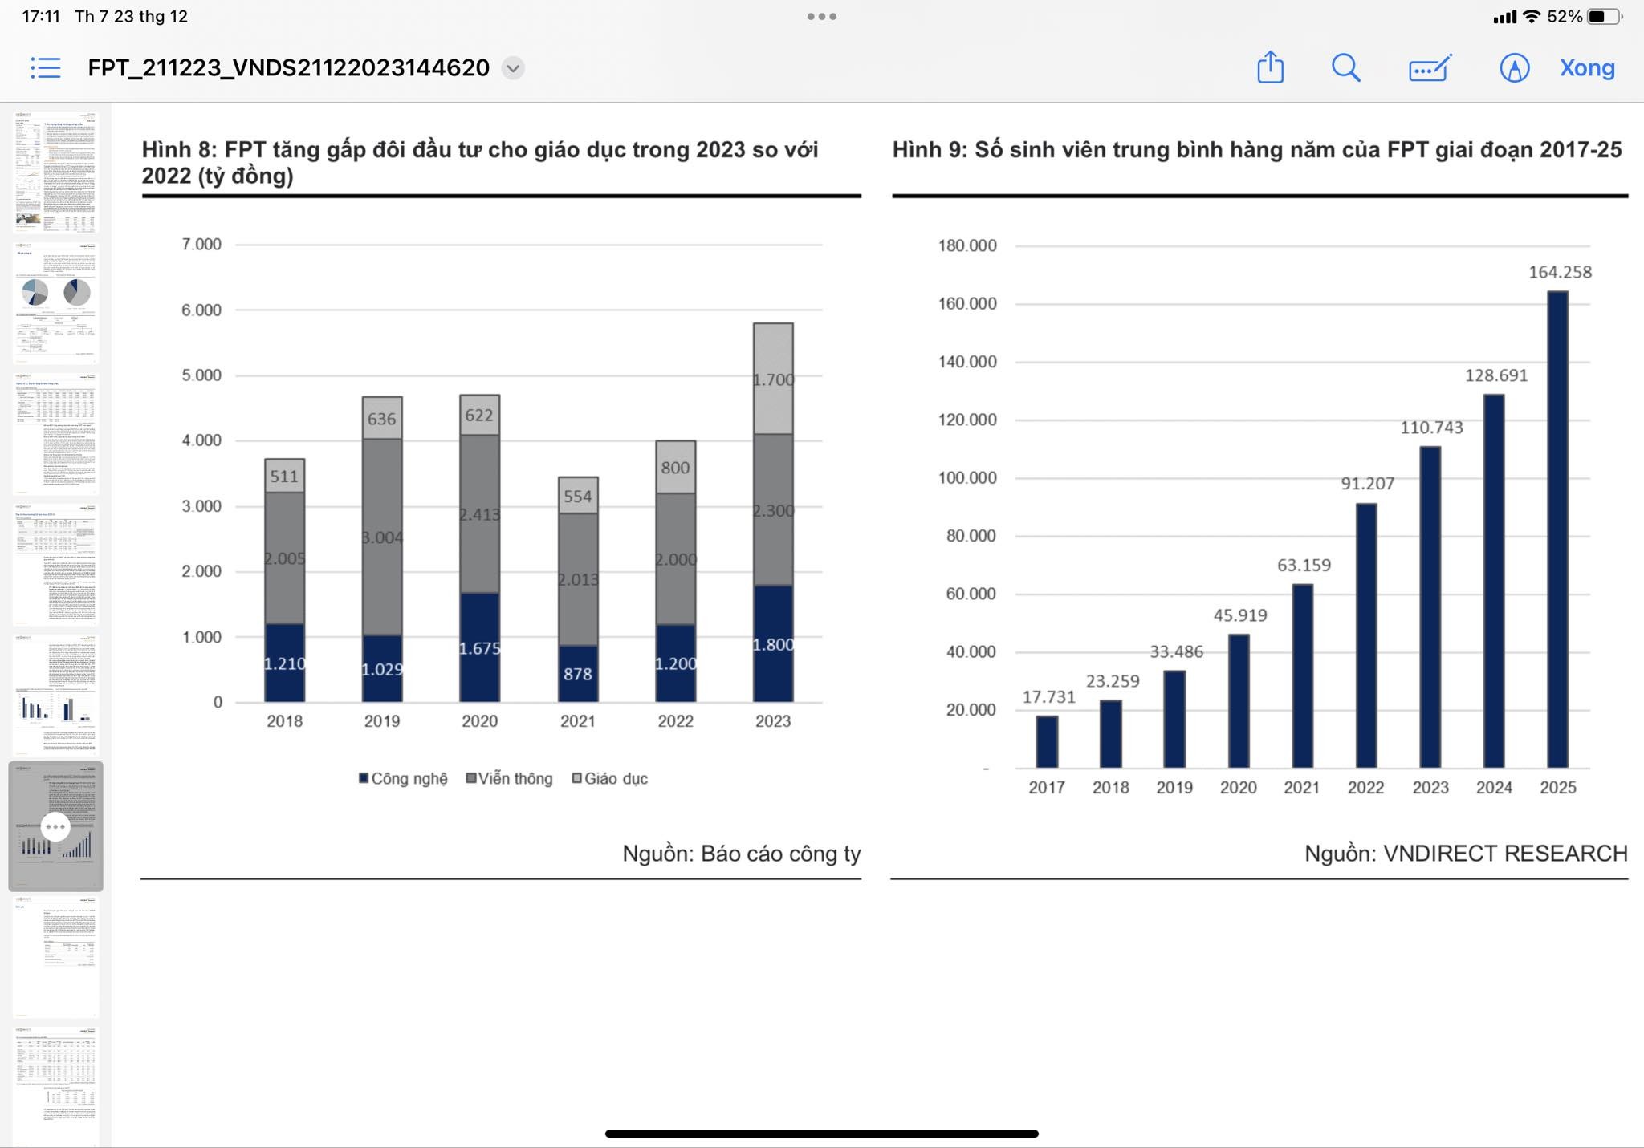Tap Nguồn: Báo cáo công ty text
The image size is (1644, 1148).
(742, 854)
